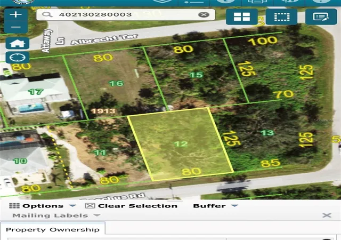Click the search magnifier icon
Viewport: 341px width, 240px height.
click(x=47, y=14)
